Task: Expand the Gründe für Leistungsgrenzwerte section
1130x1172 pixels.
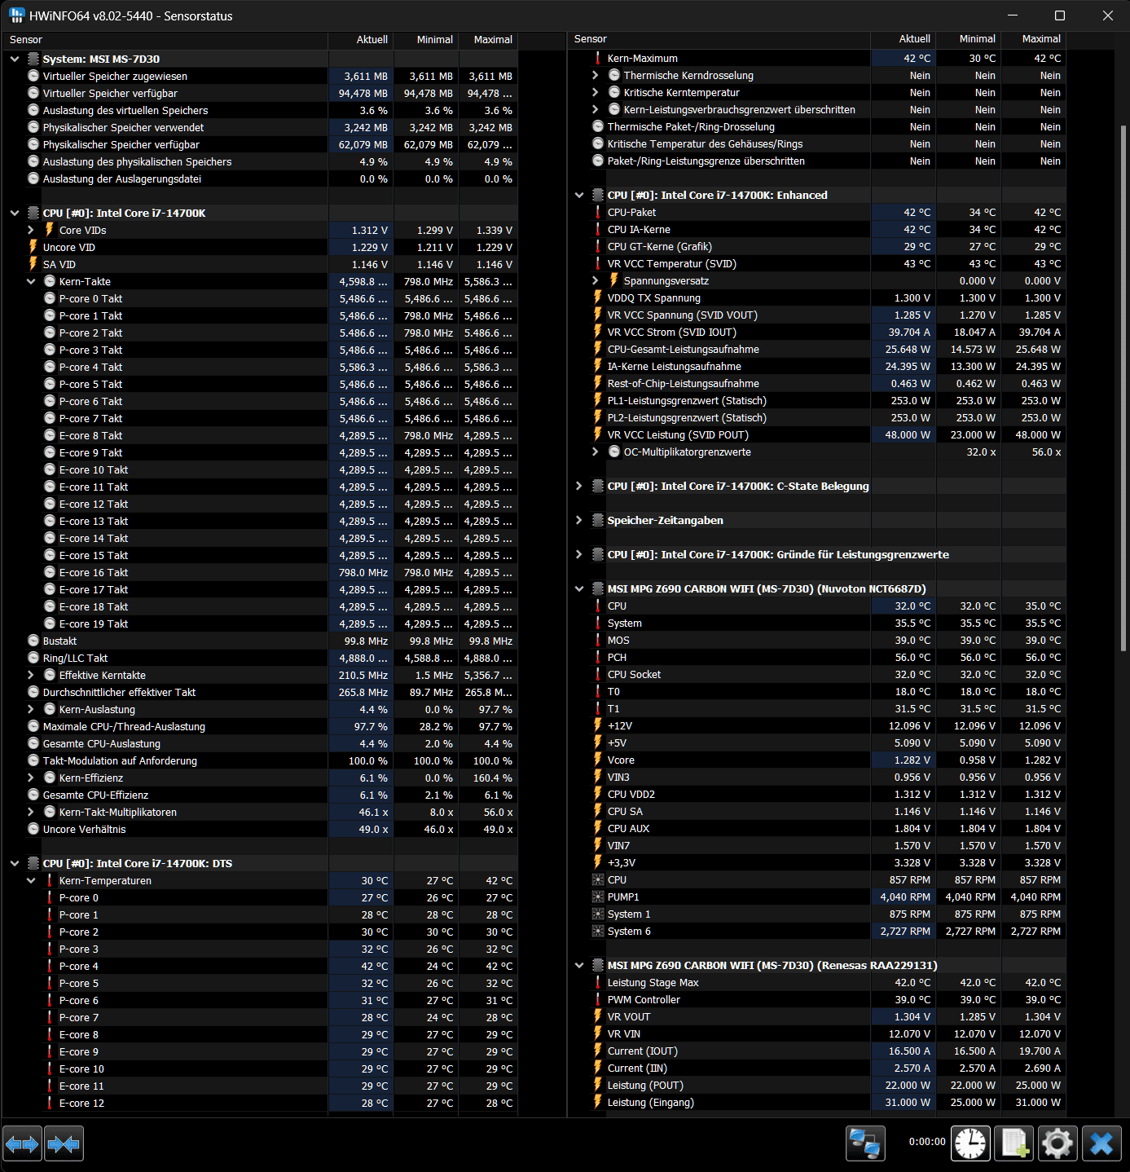Action: click(x=579, y=554)
